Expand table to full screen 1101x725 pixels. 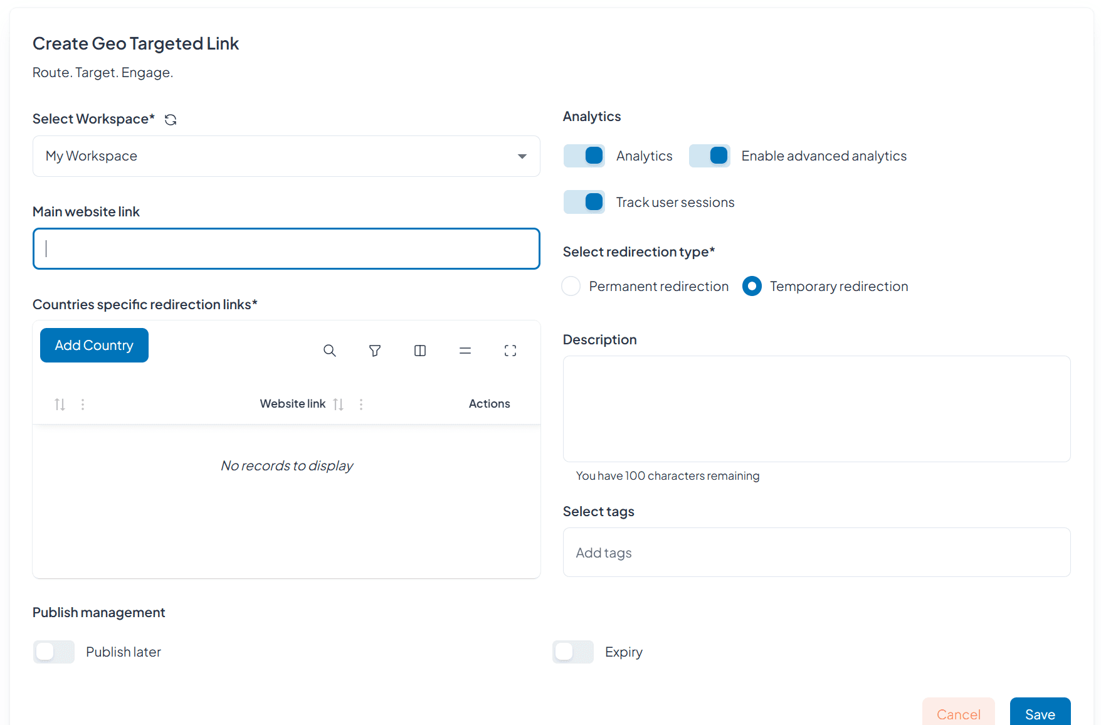point(510,351)
